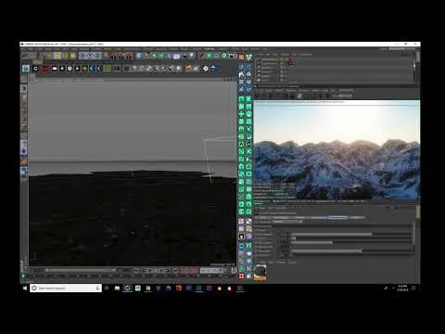Click the white gear icon near blue cloud icon
This screenshot has width=445, height=334.
pyautogui.click(x=206, y=69)
